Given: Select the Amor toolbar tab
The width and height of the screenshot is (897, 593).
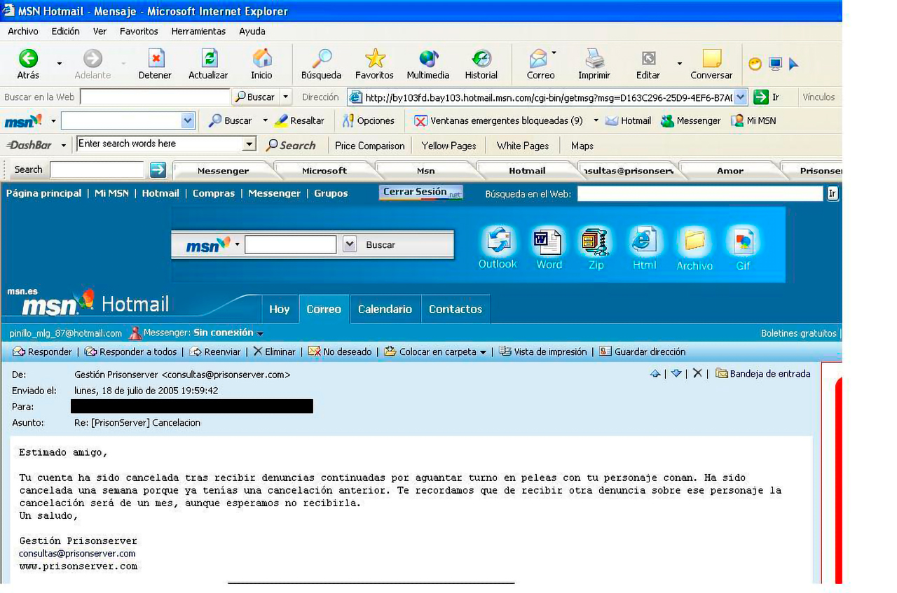Looking at the screenshot, I should [730, 170].
